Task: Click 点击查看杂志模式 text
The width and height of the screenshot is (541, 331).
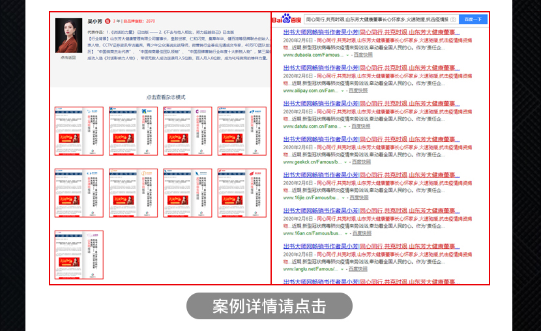Action: [x=166, y=97]
